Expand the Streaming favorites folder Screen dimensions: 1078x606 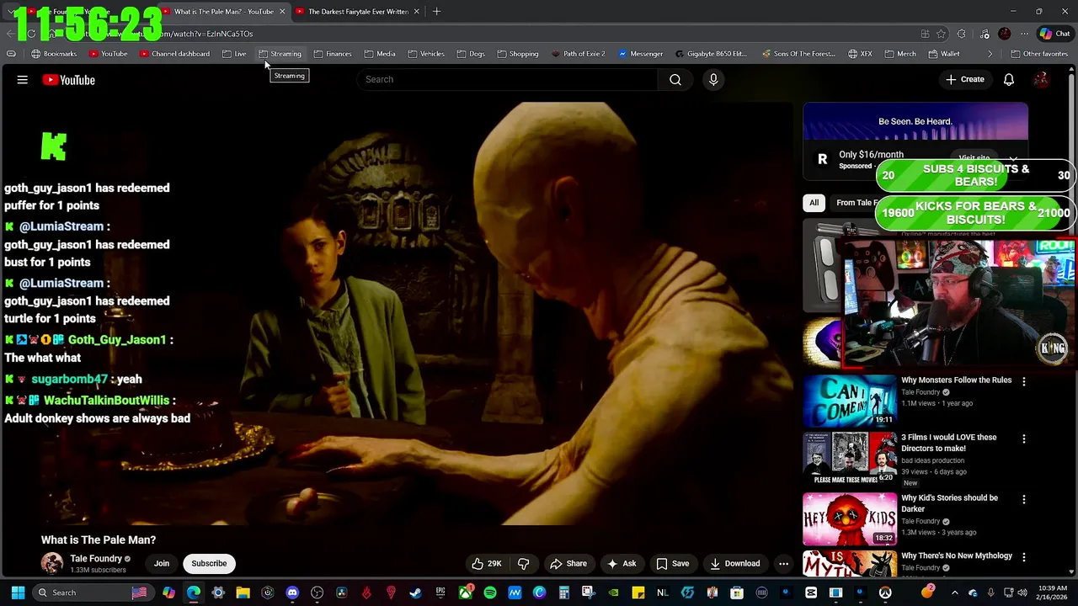click(x=280, y=54)
